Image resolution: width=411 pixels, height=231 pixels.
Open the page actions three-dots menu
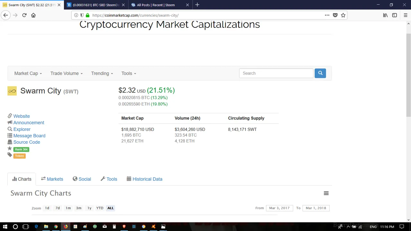click(327, 15)
